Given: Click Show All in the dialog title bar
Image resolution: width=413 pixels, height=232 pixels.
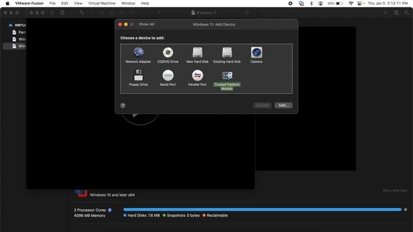Looking at the screenshot, I should [x=146, y=24].
